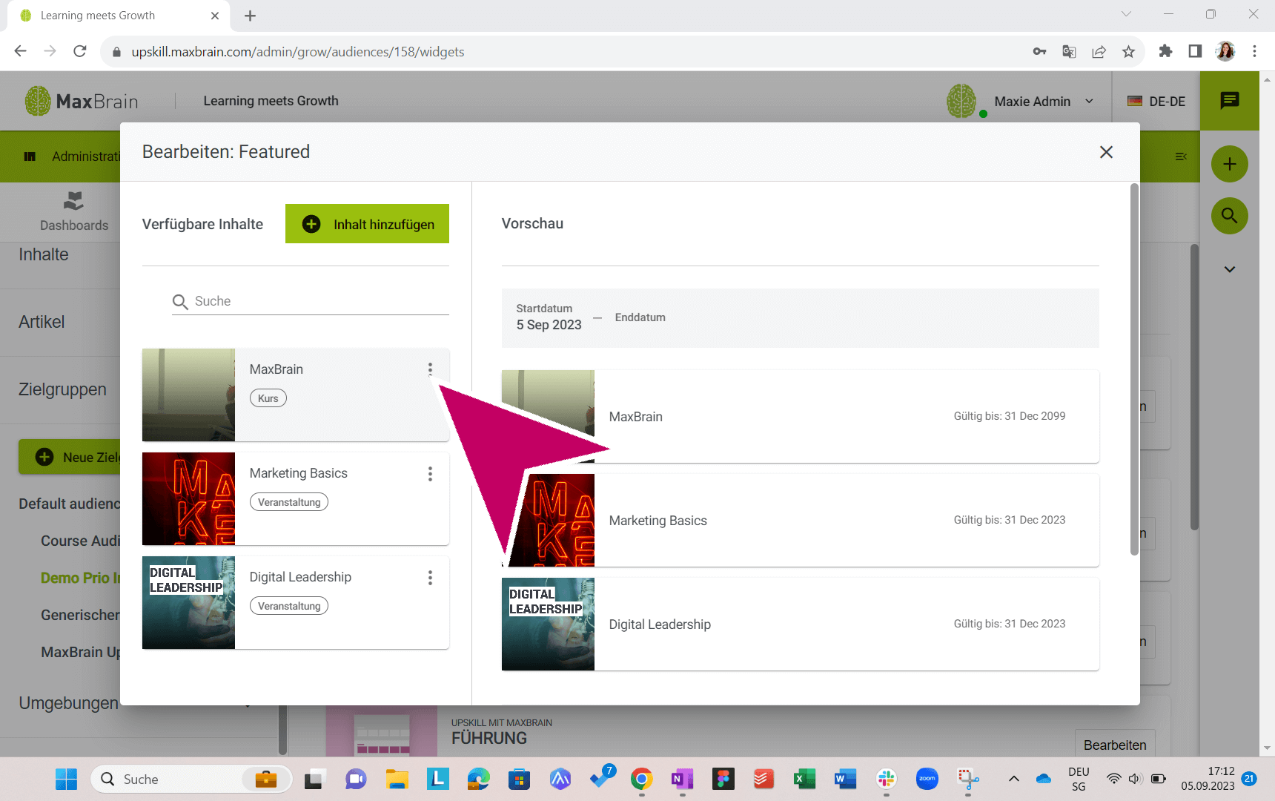Screen dimensions: 1275x801
Task: Open Maxie Admin user dropdown
Action: pyautogui.click(x=1044, y=102)
